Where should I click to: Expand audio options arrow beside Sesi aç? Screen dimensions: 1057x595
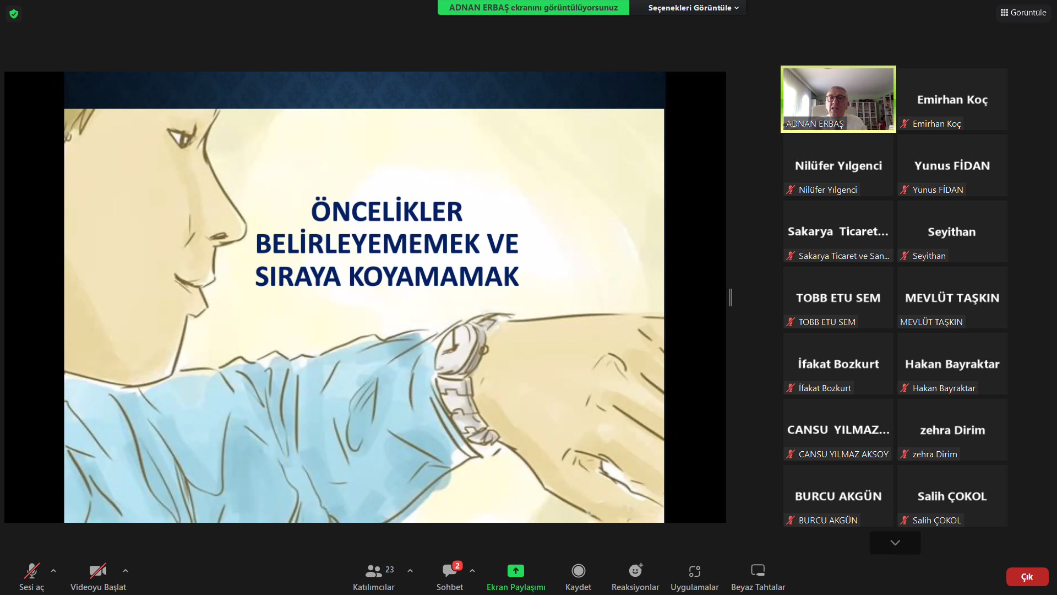tap(53, 571)
